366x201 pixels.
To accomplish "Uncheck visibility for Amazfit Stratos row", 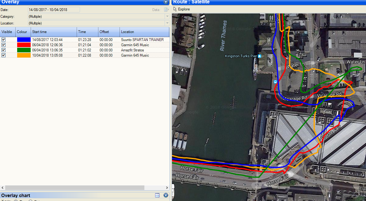I will point(3,50).
